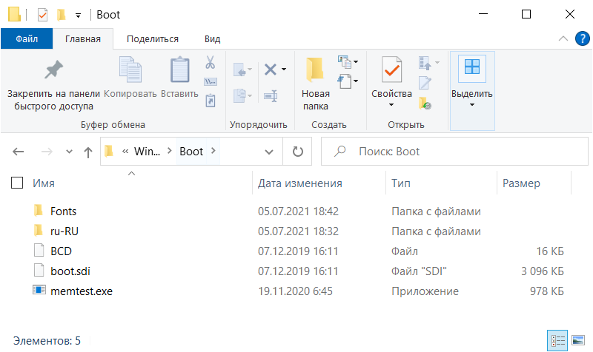The width and height of the screenshot is (593, 352).
Task: Pin to Quick access via pushpin icon
Action: (53, 70)
